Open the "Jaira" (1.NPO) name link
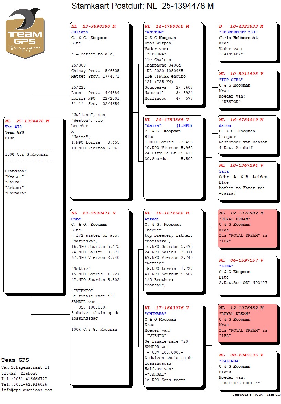Image resolution: width=281 pixels, height=404 pixels. tap(168, 125)
